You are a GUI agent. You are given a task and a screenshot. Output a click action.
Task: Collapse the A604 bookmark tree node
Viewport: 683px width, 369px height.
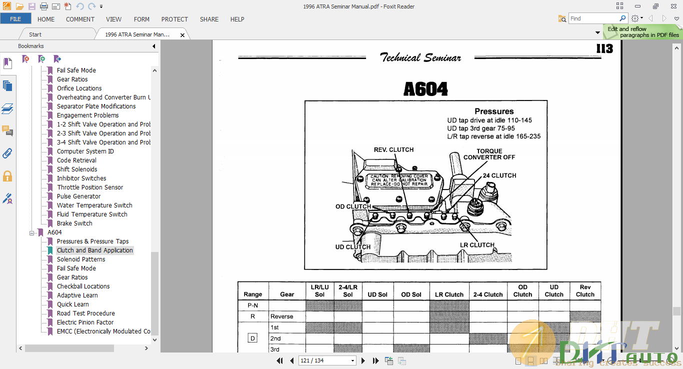coord(32,232)
